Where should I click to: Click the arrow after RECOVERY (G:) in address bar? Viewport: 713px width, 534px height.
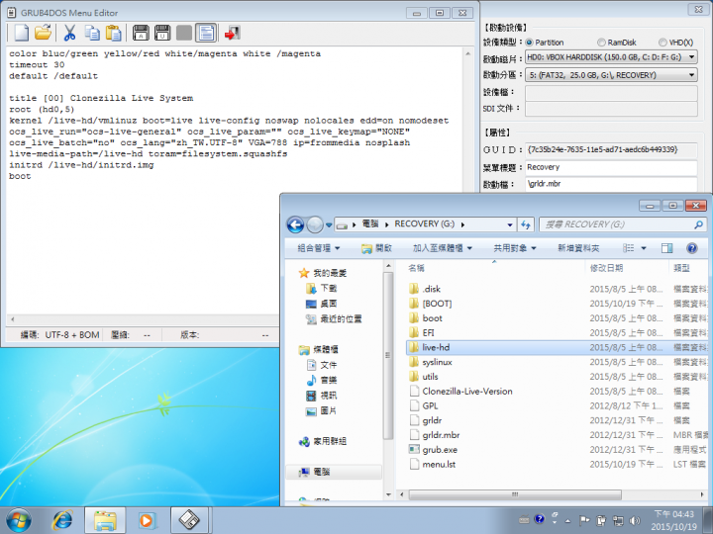click(462, 224)
